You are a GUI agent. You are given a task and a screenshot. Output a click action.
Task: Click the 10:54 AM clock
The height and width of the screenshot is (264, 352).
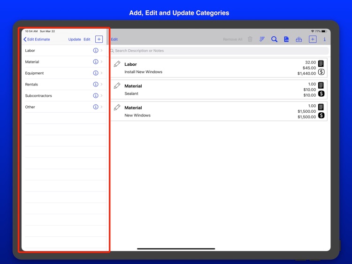pyautogui.click(x=31, y=31)
